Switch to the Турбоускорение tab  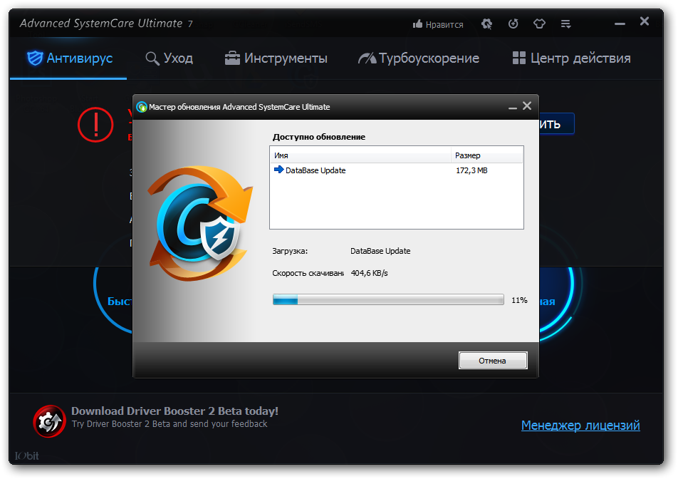[419, 58]
